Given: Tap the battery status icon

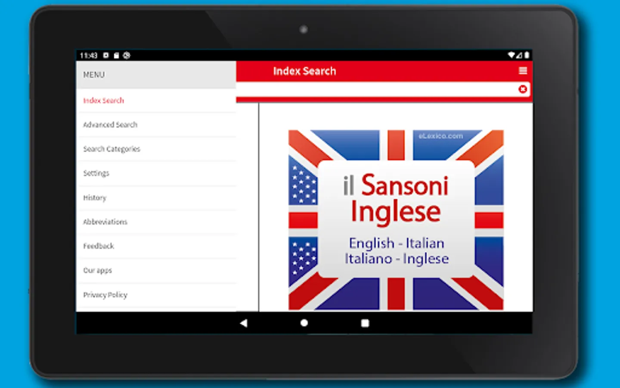Looking at the screenshot, I should coord(527,55).
